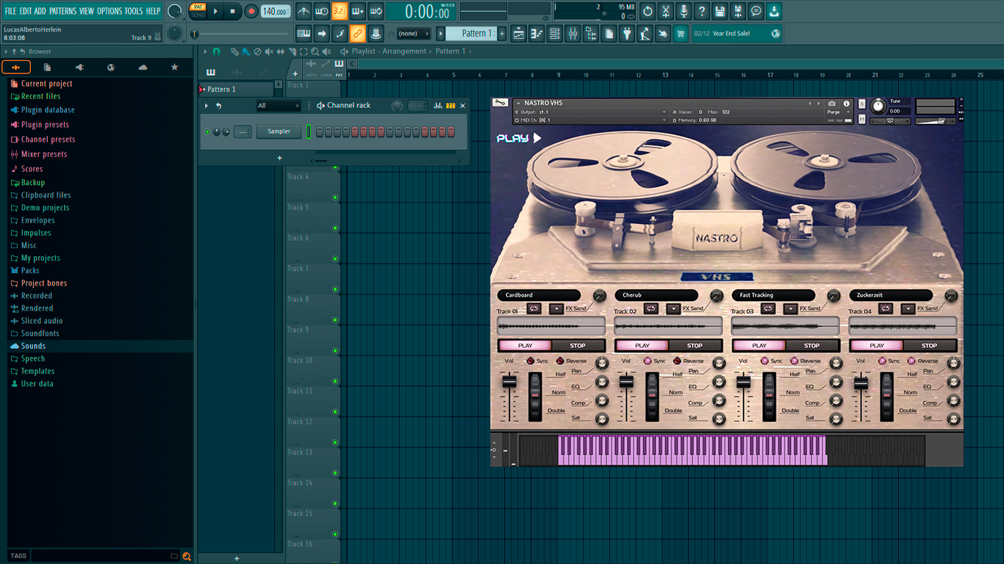The height and width of the screenshot is (564, 1004).
Task: Open the Track 04 sample dropdown arrow
Action: coord(908,308)
